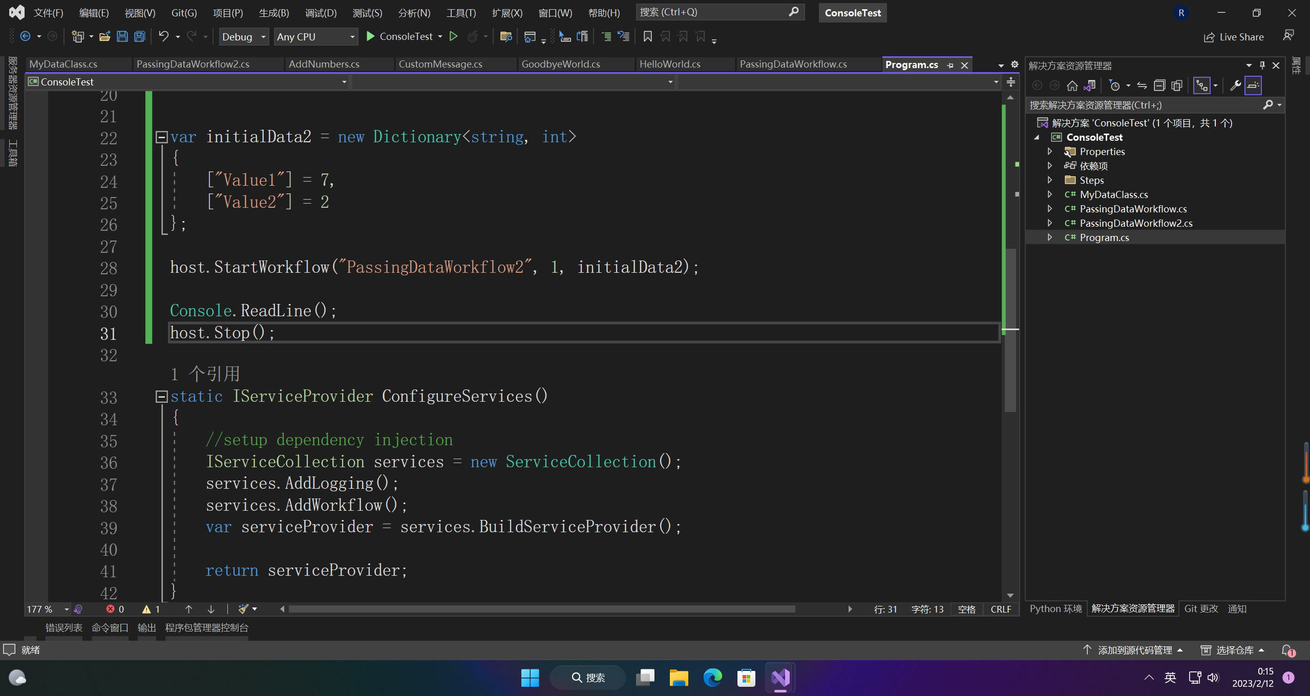Image resolution: width=1310 pixels, height=696 pixels.
Task: Toggle the file nesting view button
Action: (1201, 85)
